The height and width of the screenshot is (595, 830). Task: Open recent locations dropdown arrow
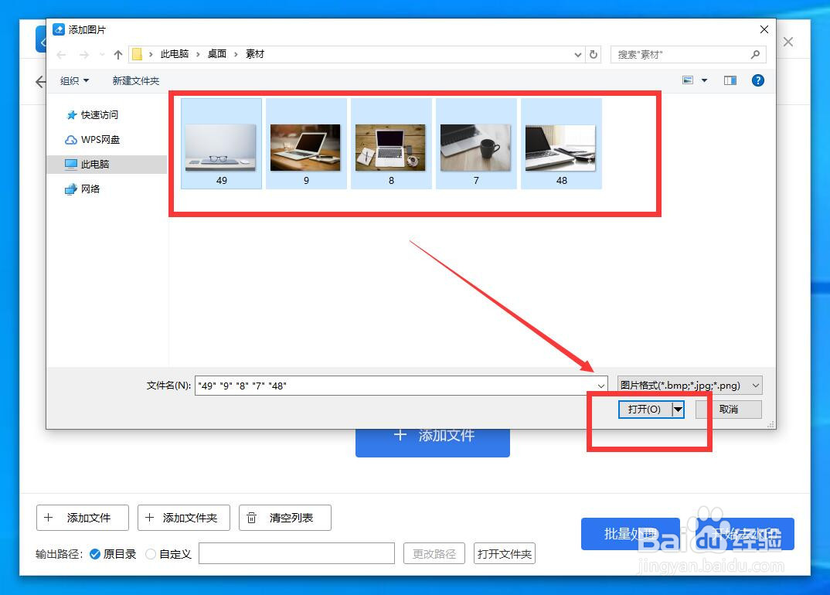click(102, 55)
